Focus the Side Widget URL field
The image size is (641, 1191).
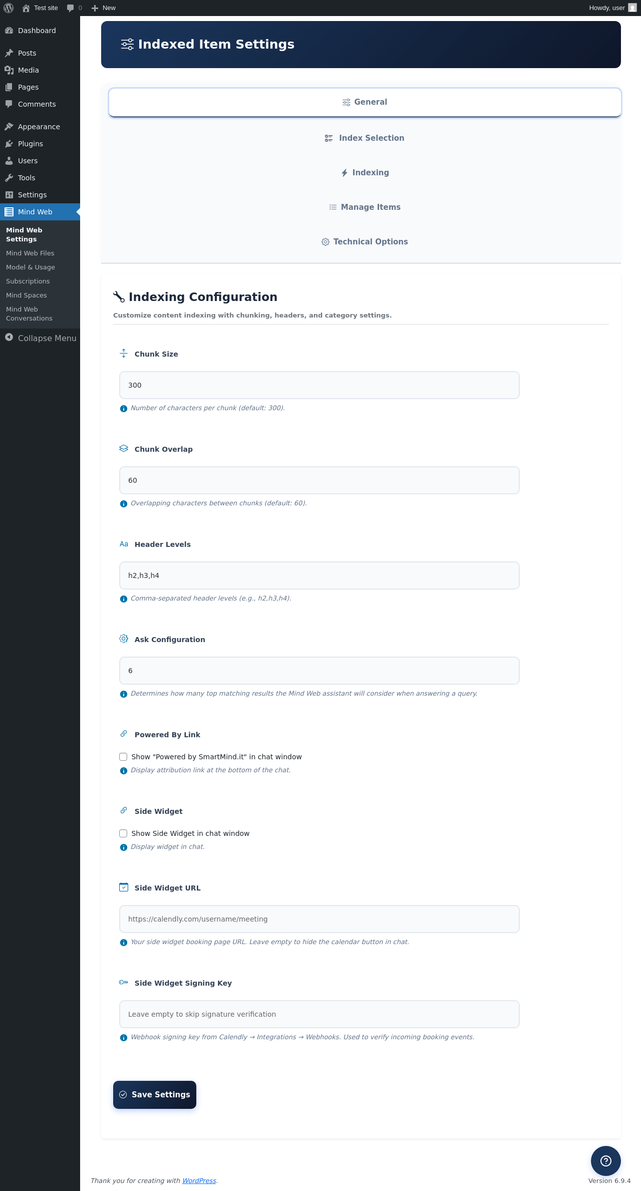tap(319, 919)
